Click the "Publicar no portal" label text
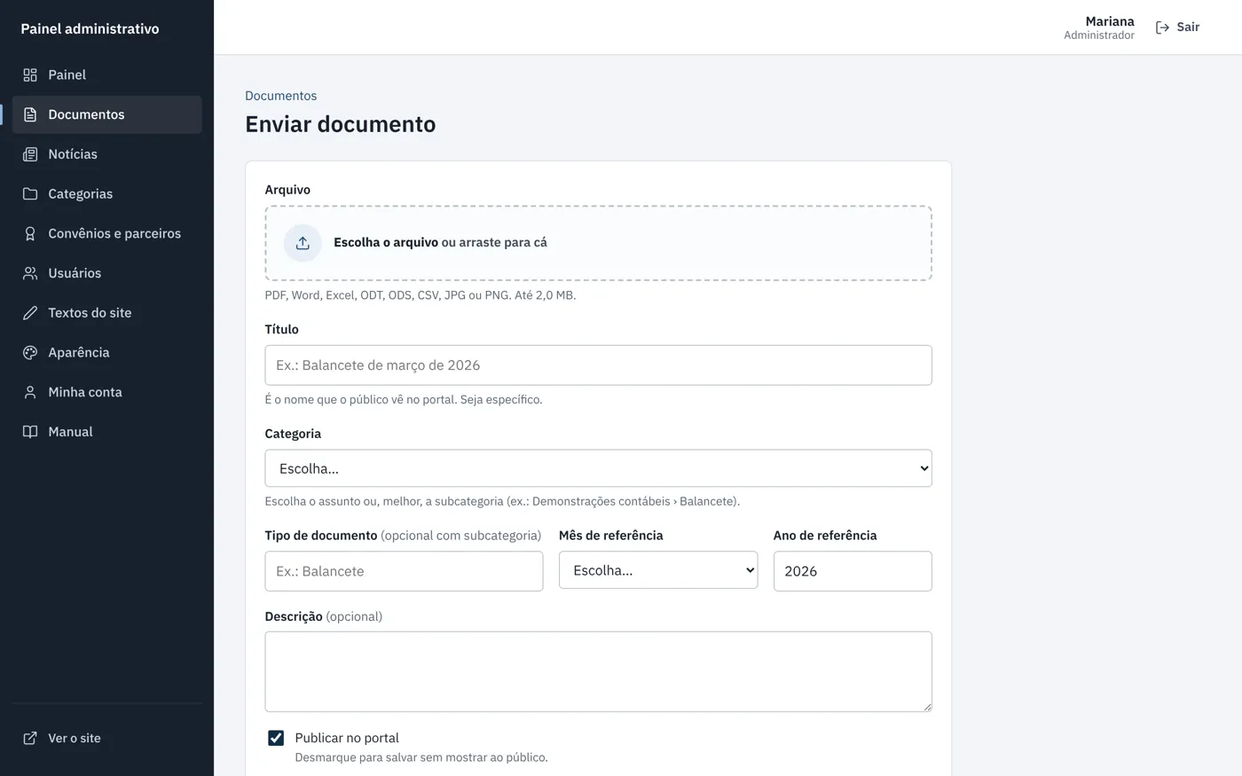The width and height of the screenshot is (1242, 776). tap(347, 738)
